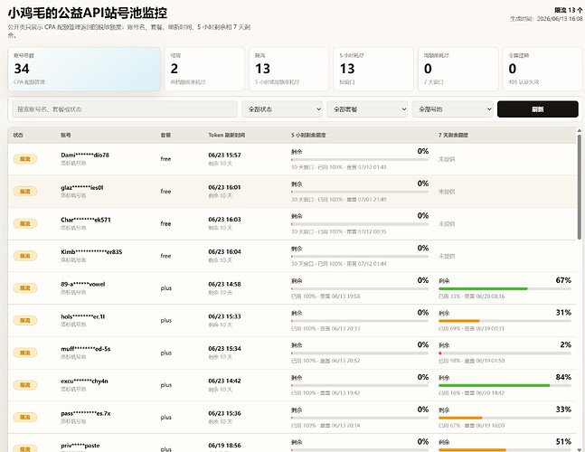This screenshot has height=452, width=585.
Task: Click the 7-day quota bar showing 33%
Action: point(505,418)
